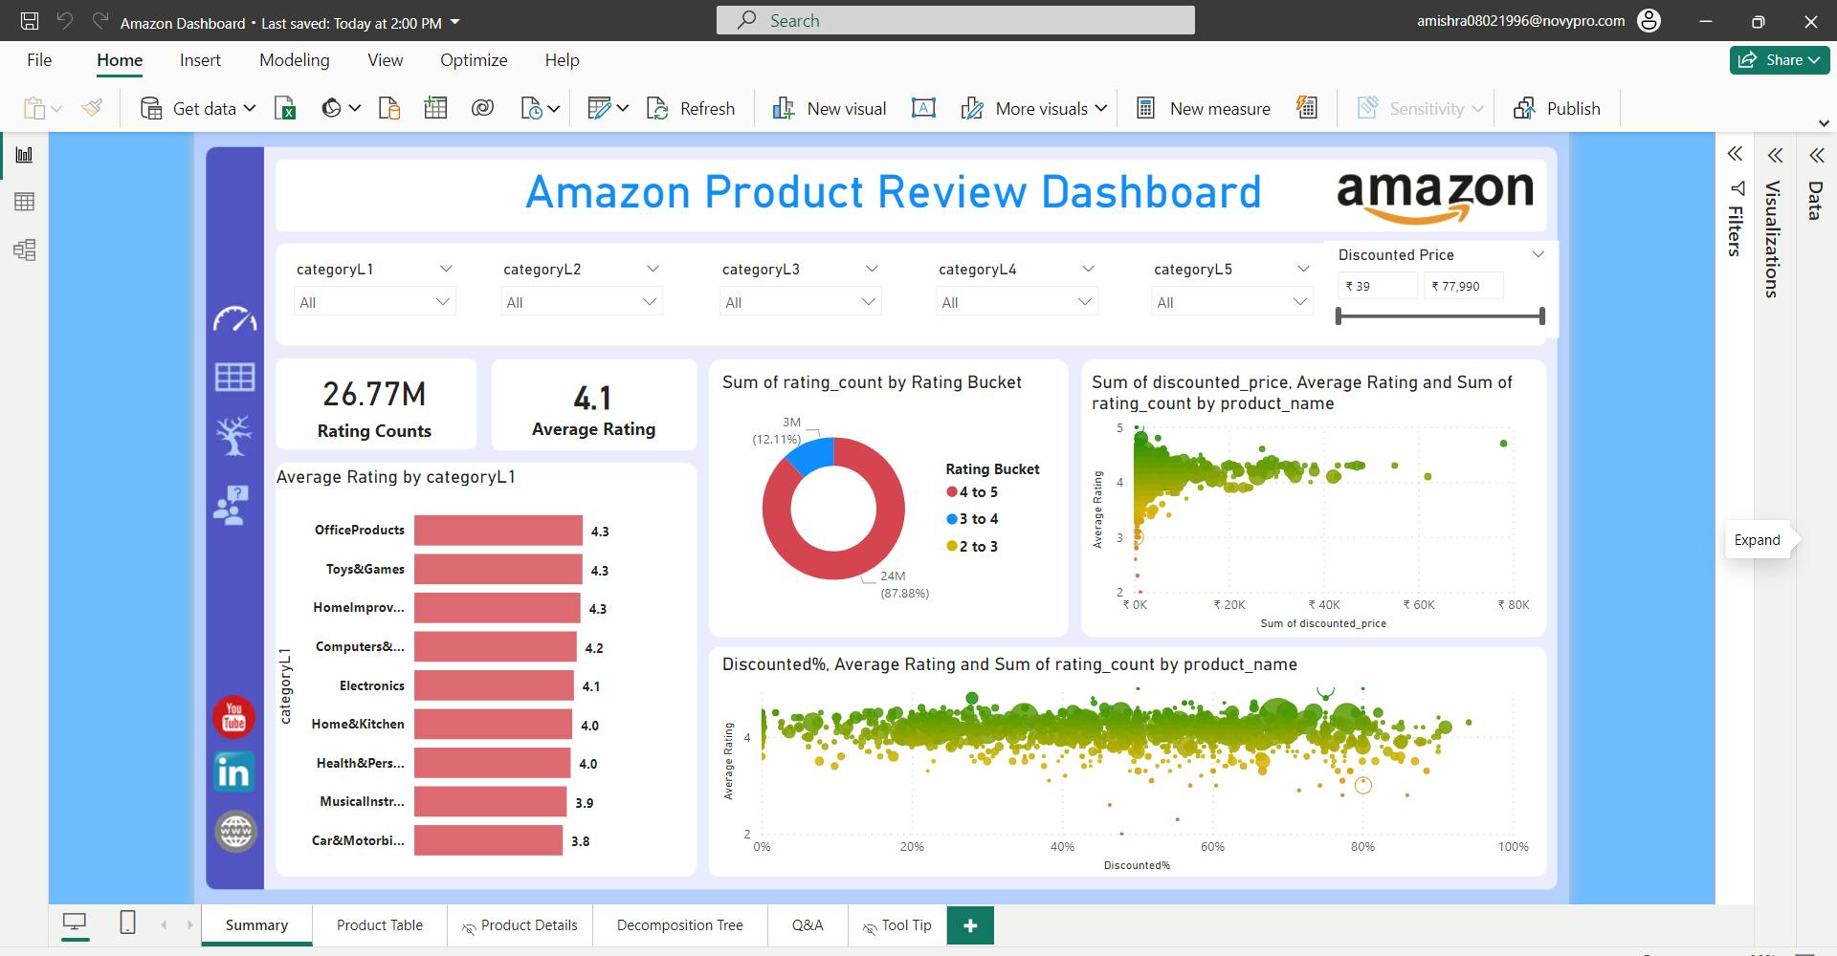Click the Enter data table icon
The width and height of the screenshot is (1837, 956).
click(x=435, y=108)
